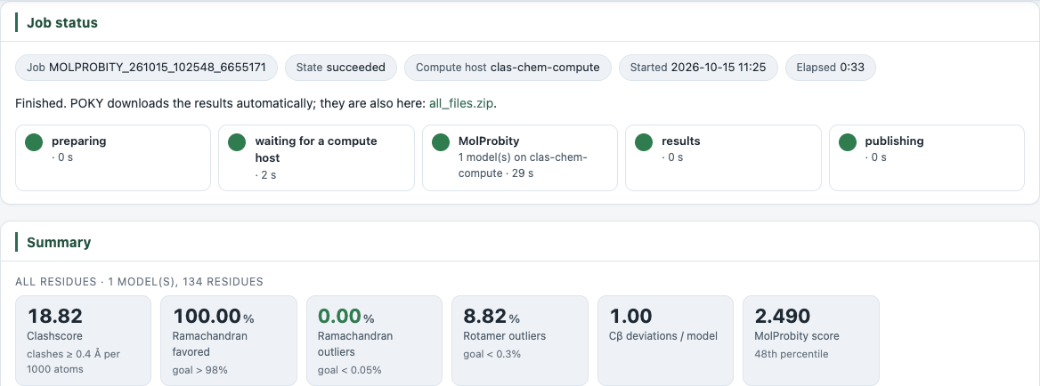1040x386 pixels.
Task: Click the Clashscore value 18.82
Action: [55, 316]
